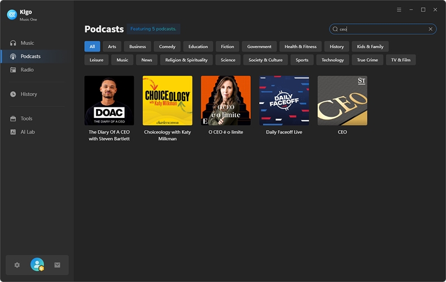446x282 pixels.
Task: Select the All category filter
Action: click(92, 47)
